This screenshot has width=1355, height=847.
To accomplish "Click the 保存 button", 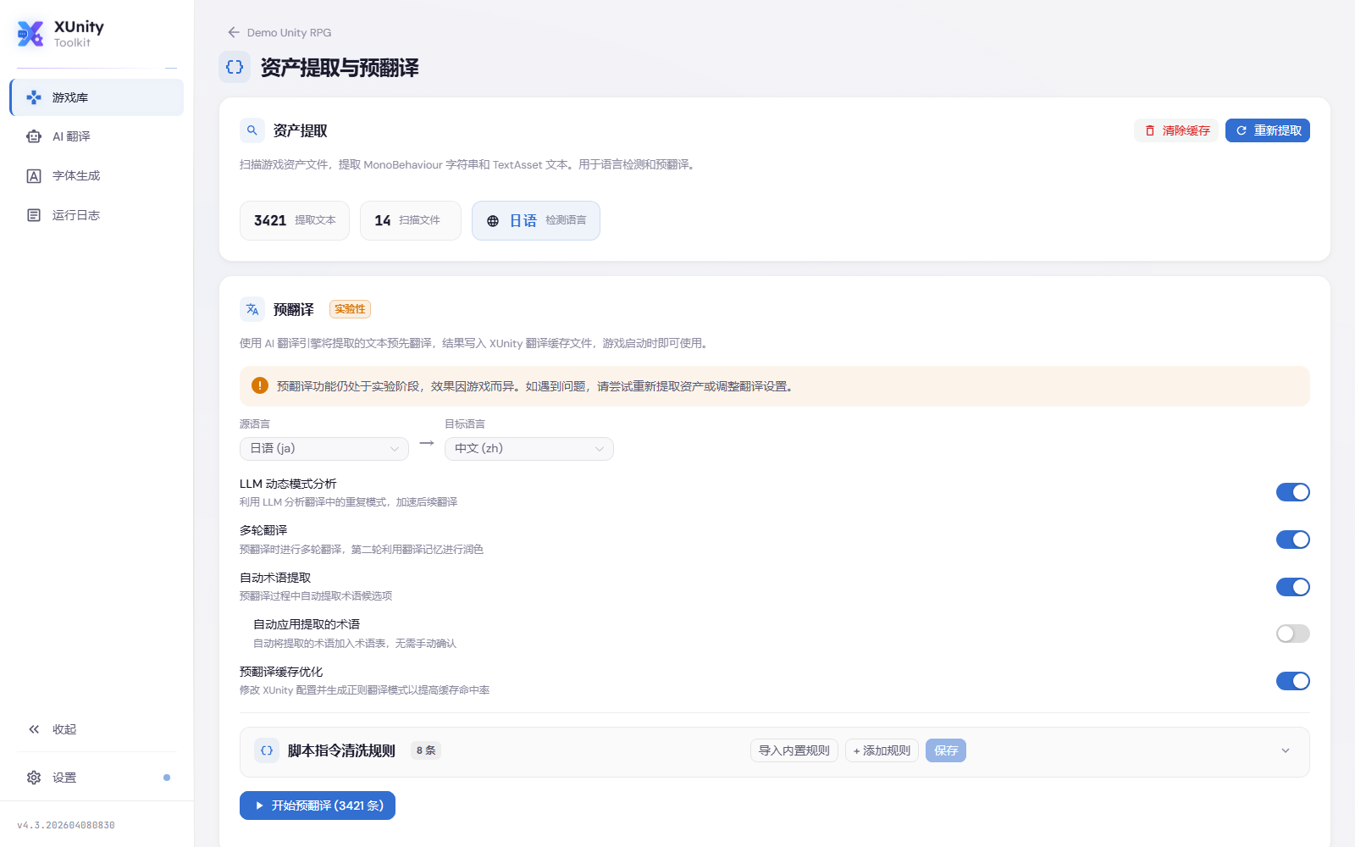I will pos(946,750).
